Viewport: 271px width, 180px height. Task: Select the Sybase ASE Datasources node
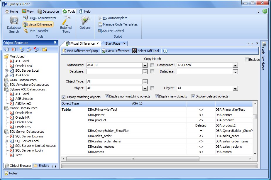[27, 89]
